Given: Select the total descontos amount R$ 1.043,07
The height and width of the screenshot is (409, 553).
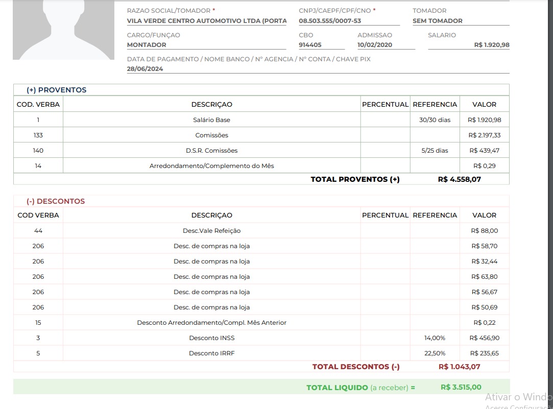Looking at the screenshot, I should point(459,367).
